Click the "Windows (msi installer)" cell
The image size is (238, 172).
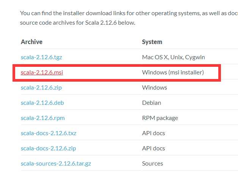pyautogui.click(x=173, y=73)
